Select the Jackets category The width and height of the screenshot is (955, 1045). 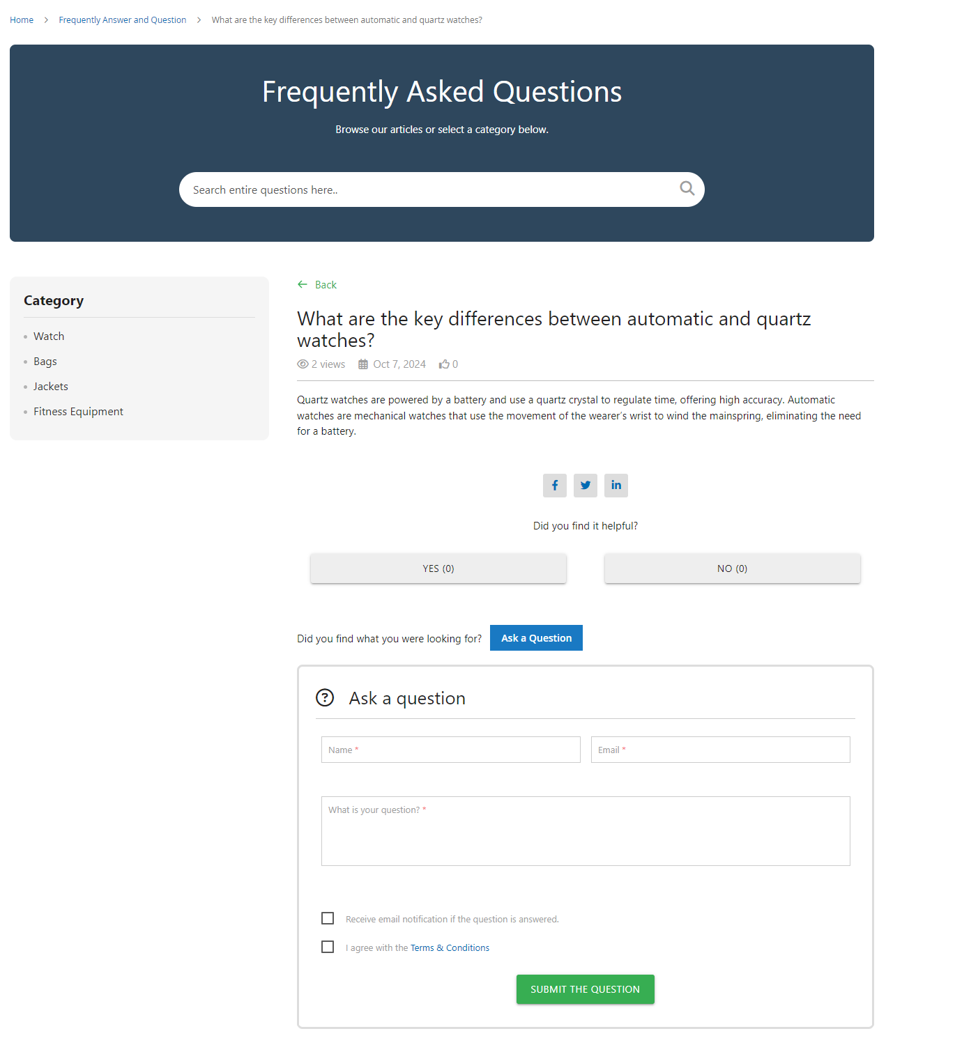tap(51, 387)
